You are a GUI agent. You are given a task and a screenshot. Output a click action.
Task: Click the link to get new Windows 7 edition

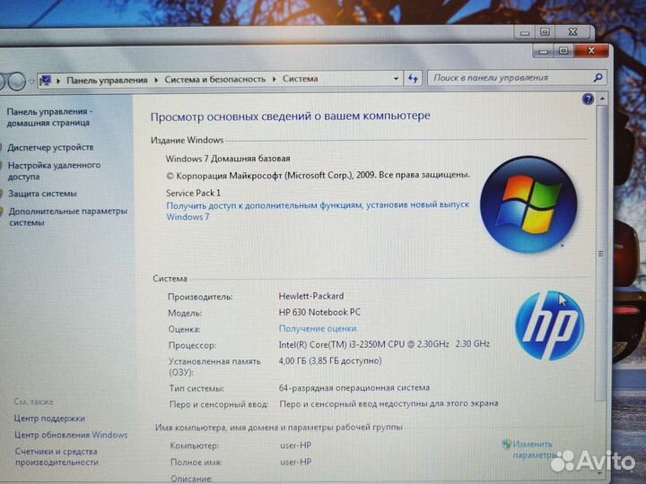click(x=318, y=211)
